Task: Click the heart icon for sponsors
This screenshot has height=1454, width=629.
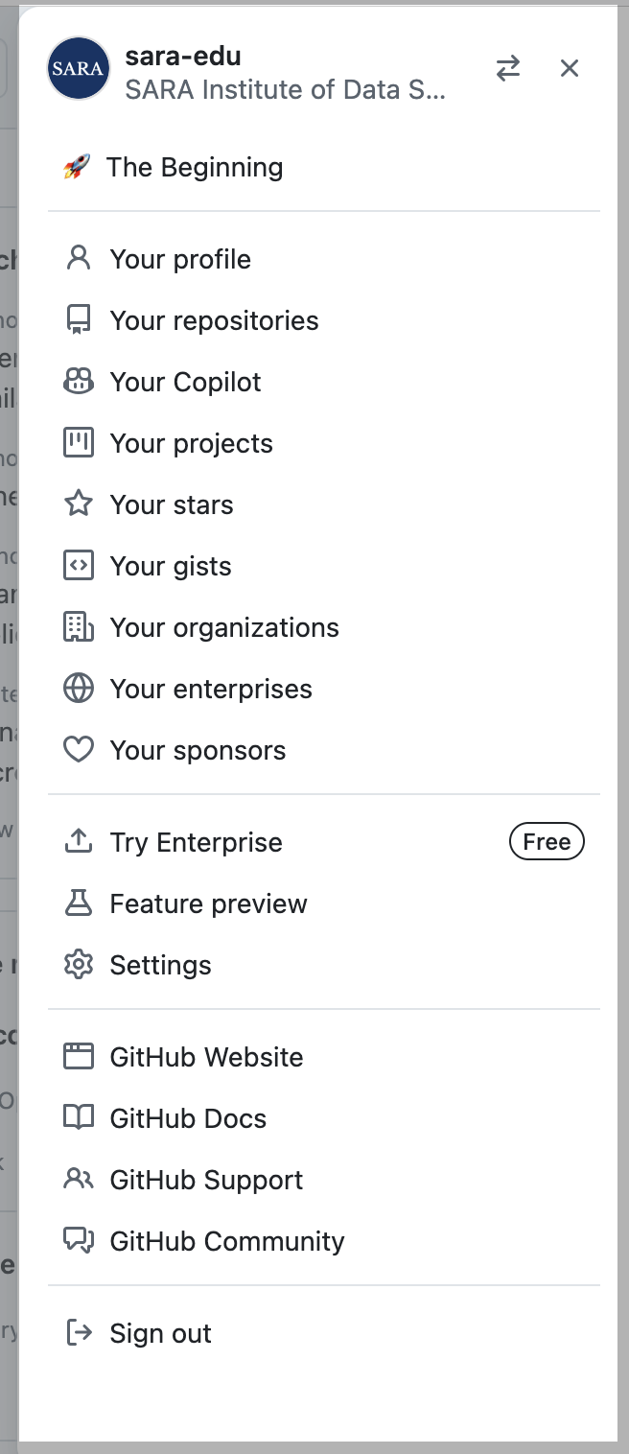Action: tap(78, 750)
